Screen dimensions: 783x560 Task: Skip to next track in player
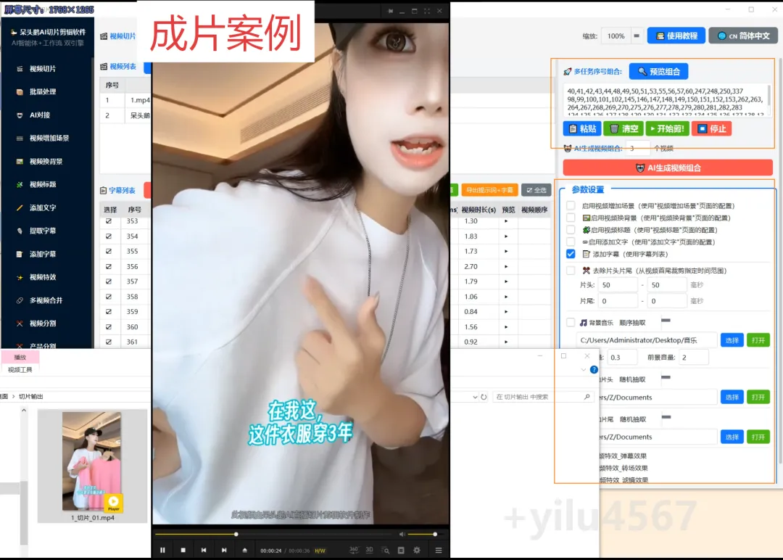[224, 550]
